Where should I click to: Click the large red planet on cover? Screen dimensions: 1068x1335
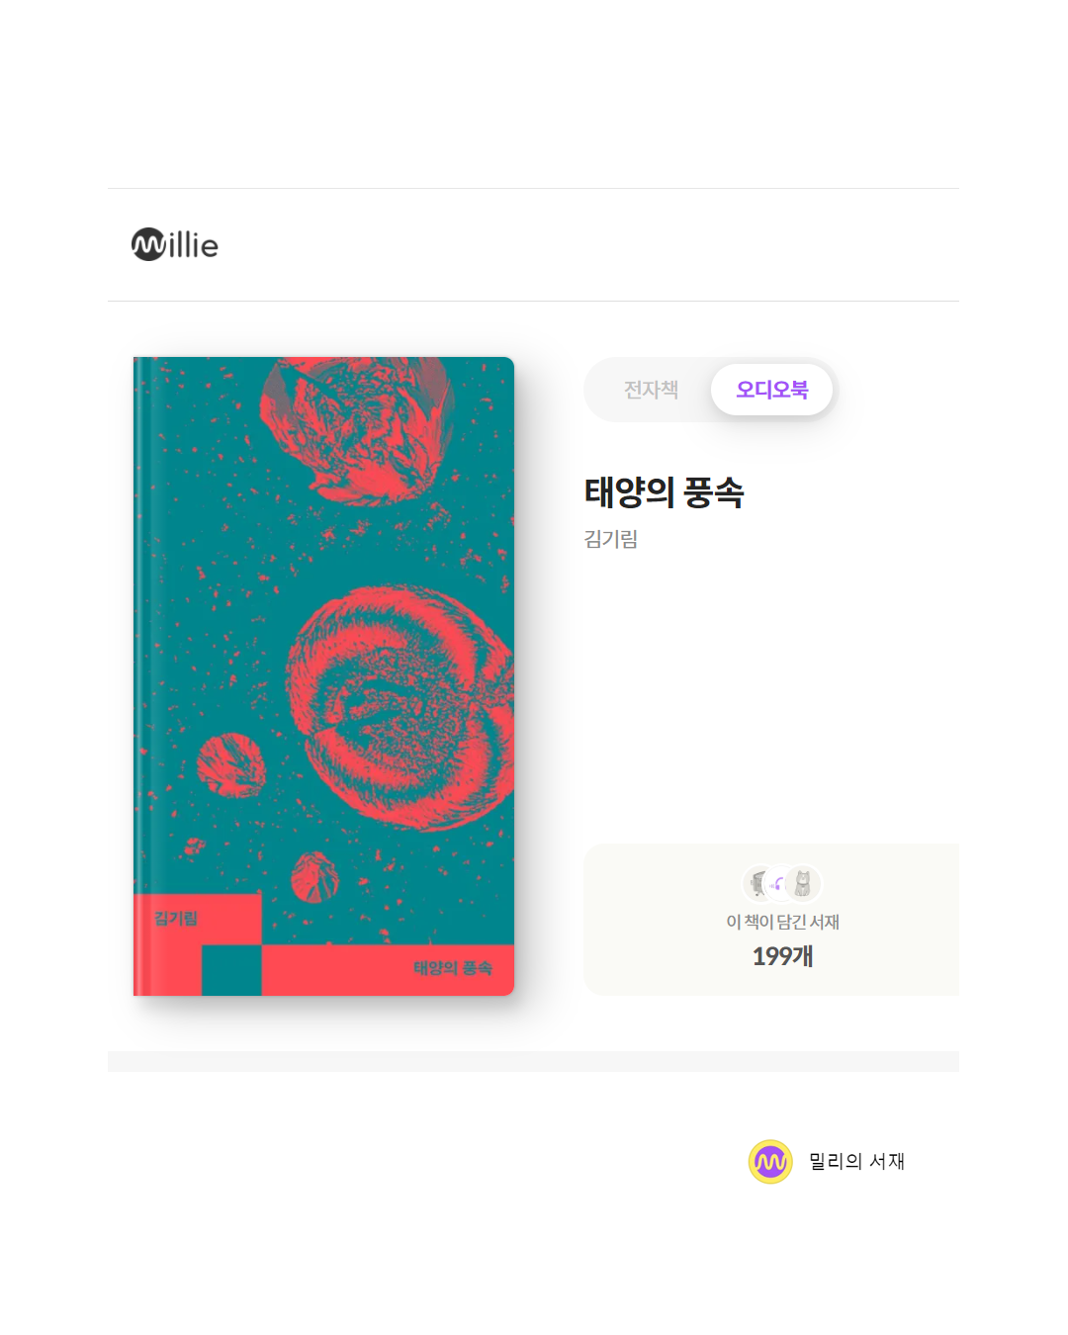400,706
